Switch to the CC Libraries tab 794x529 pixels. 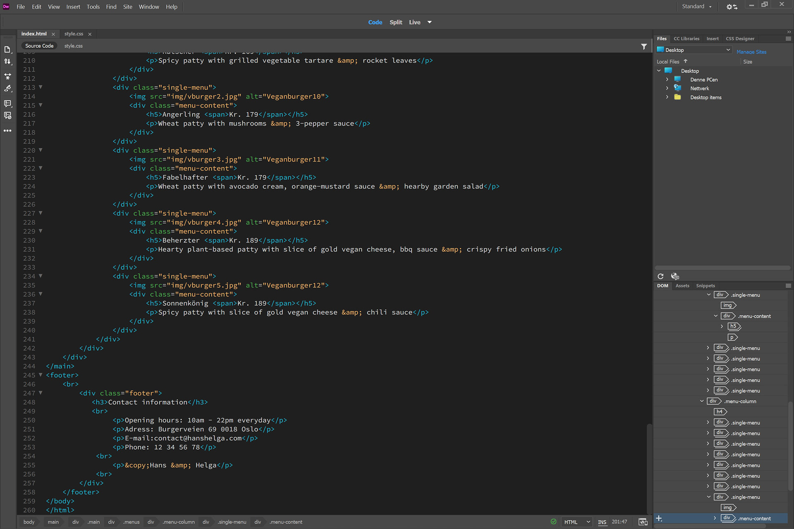coord(686,39)
